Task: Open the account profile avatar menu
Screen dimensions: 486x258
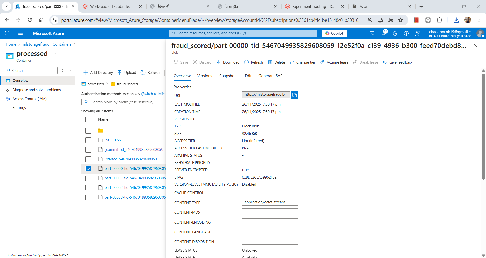Action: click(480, 33)
